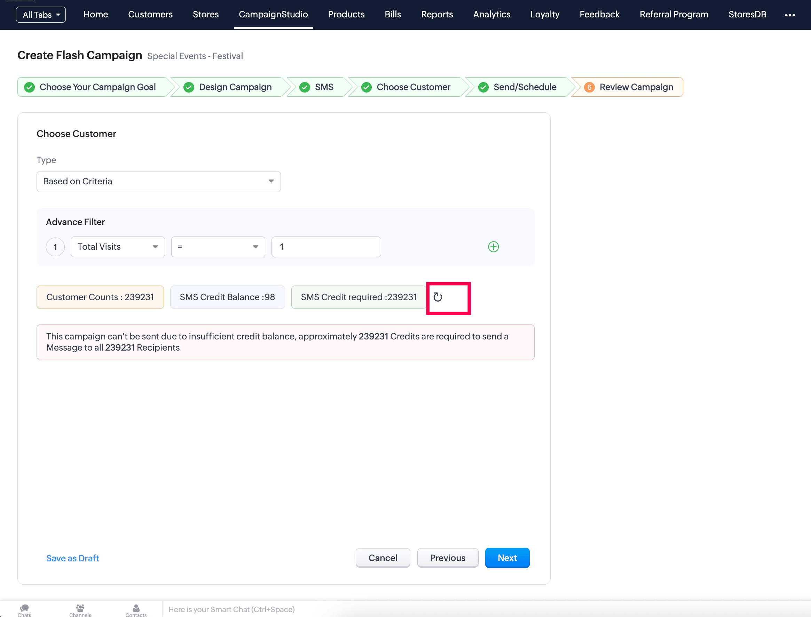
Task: Open the Loyalty tab
Action: 545,14
